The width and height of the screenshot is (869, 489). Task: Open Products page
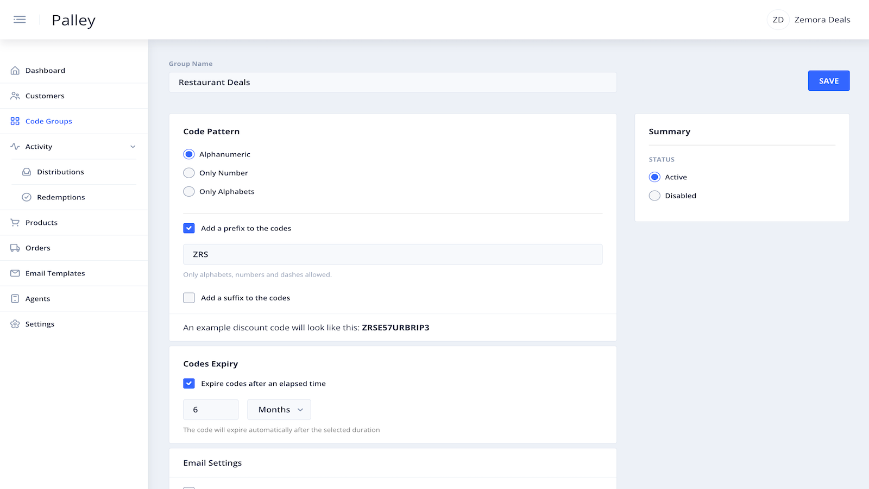tap(41, 223)
